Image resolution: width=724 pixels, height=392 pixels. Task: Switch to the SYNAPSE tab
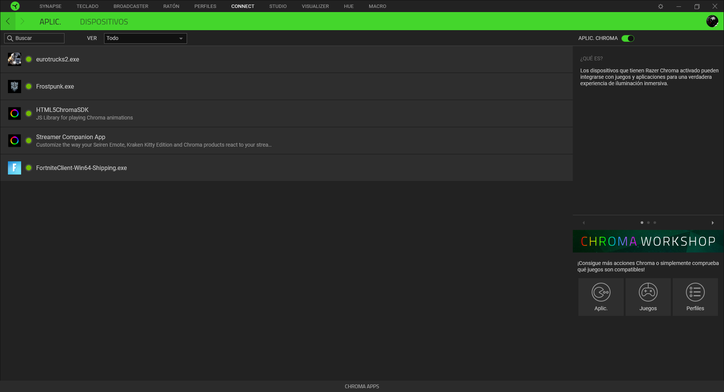pos(51,6)
